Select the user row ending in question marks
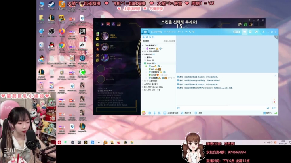Viewport: 291px width, 163px height. click(x=160, y=78)
